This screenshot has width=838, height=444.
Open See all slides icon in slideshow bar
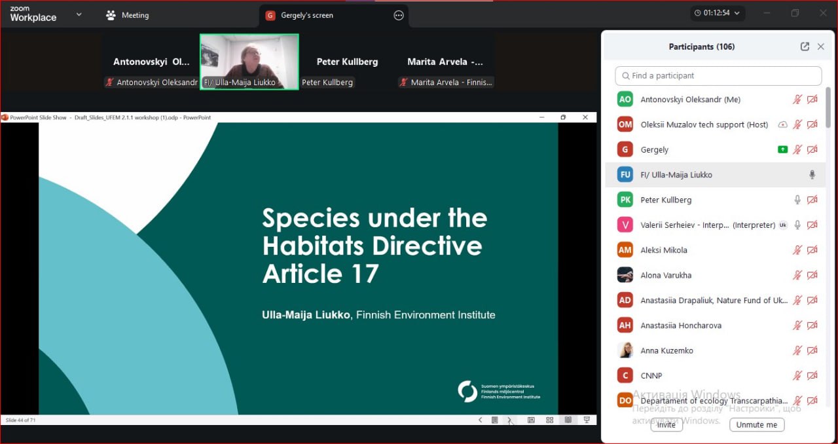(x=495, y=420)
